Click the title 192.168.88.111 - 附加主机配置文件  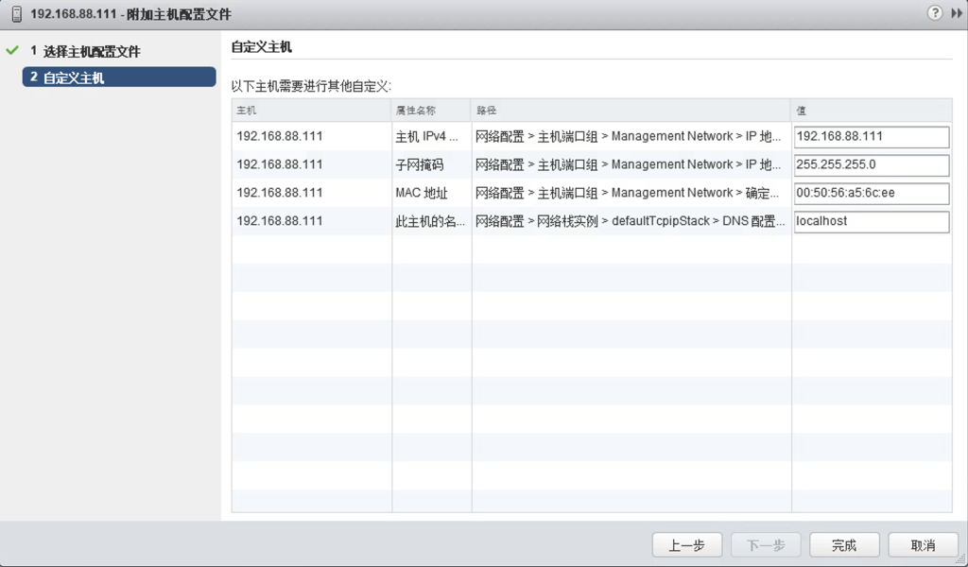pos(130,14)
